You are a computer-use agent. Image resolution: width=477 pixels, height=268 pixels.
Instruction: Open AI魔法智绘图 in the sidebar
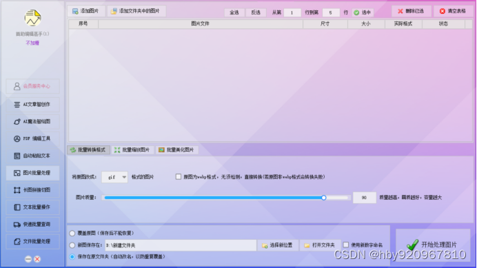click(32, 122)
